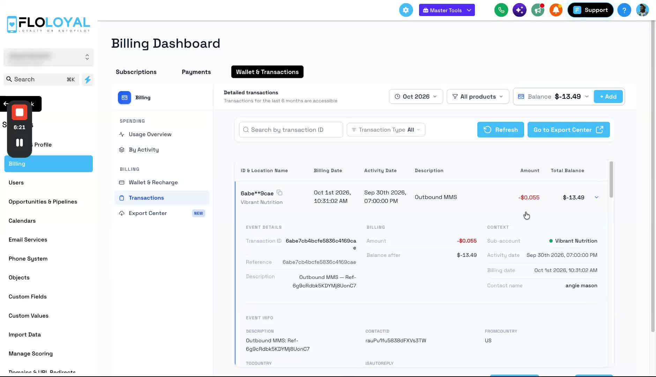656x377 pixels.
Task: Click the sidebar Search box
Action: click(42, 80)
